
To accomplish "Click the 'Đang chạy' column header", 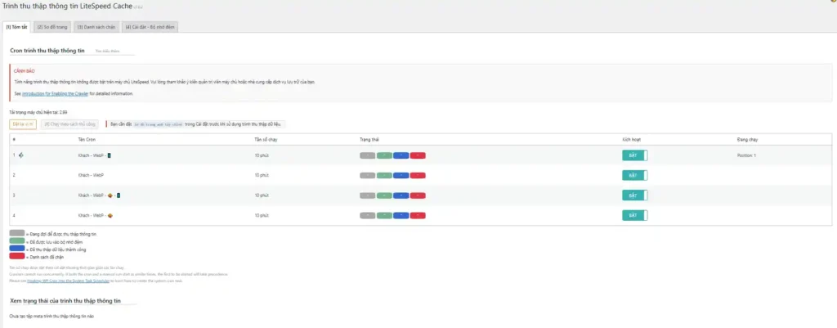I will [747, 139].
